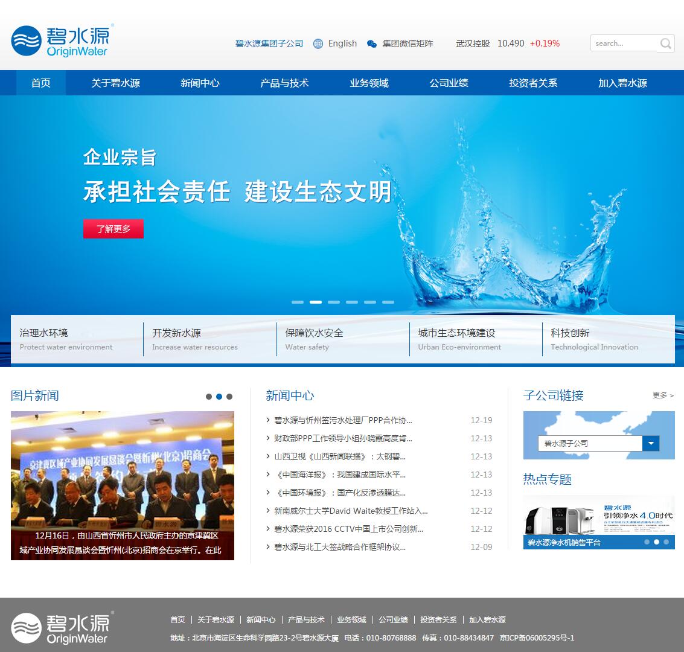Click footer 业务领域 link
Screen dimensions: 684x652
coord(351,620)
